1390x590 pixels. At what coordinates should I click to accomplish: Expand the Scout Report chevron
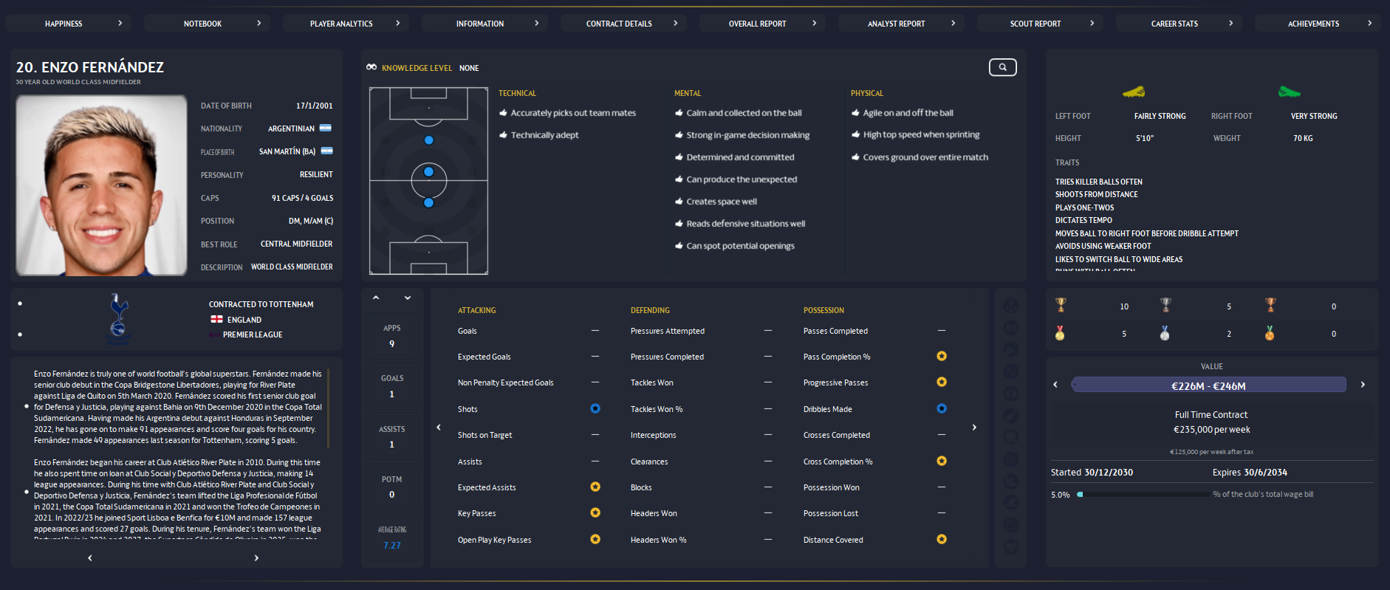pos(1092,23)
